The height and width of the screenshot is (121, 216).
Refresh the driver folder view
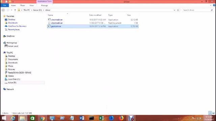coord(178,10)
